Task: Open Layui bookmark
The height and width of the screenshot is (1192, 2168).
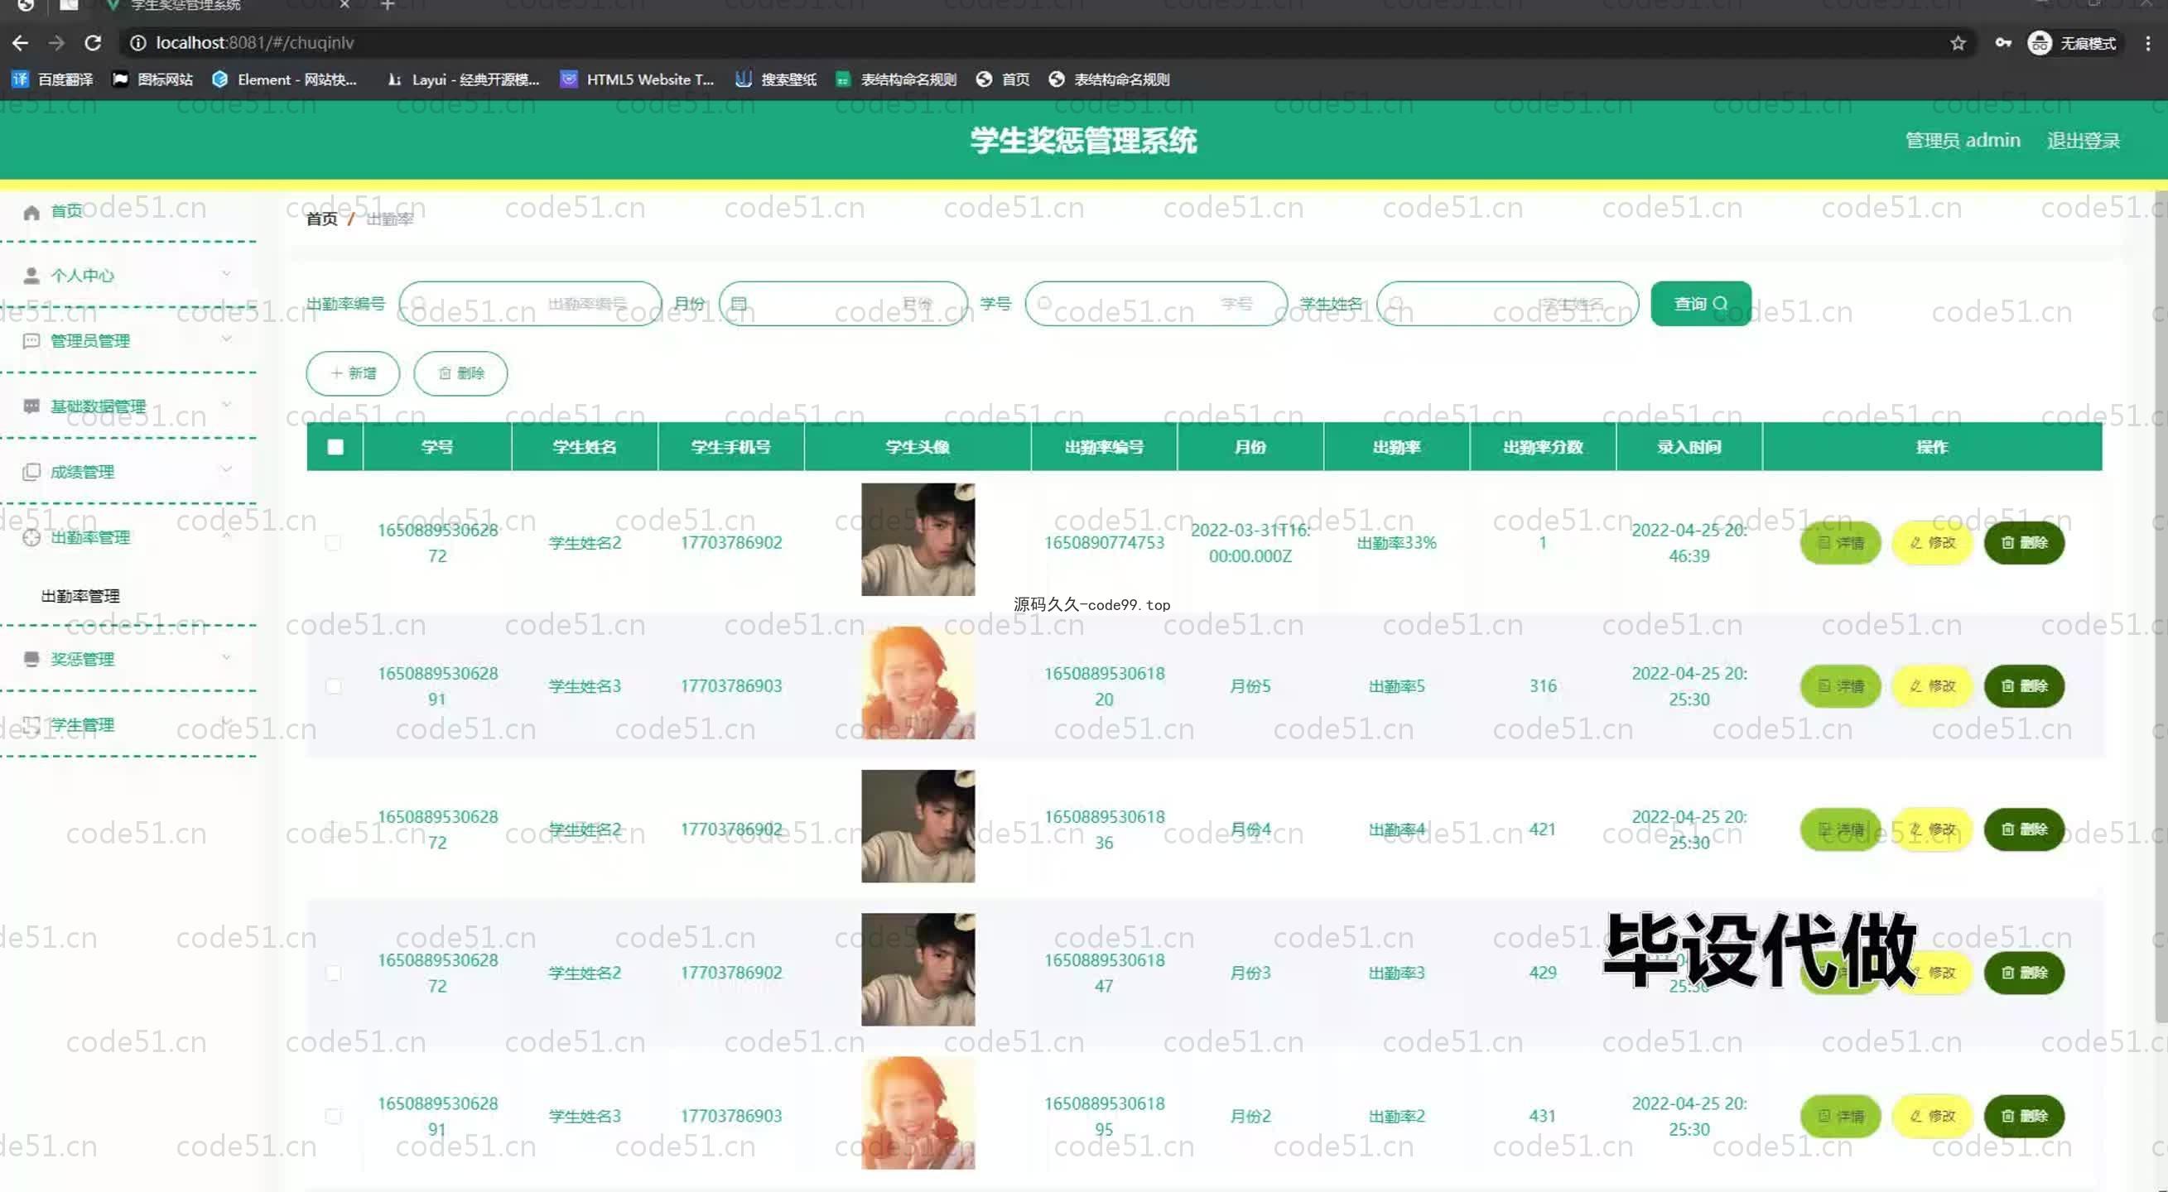Action: (x=463, y=80)
